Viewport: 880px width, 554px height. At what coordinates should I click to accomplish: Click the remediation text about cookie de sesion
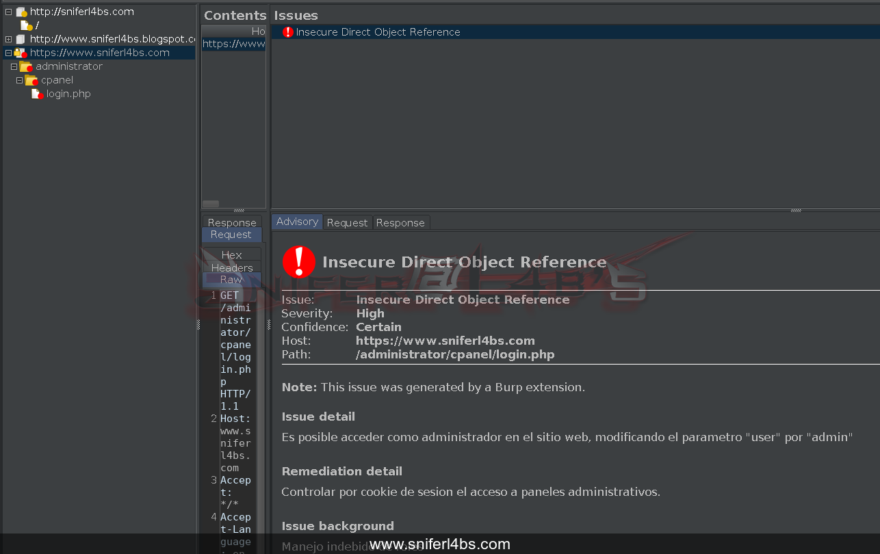point(471,492)
